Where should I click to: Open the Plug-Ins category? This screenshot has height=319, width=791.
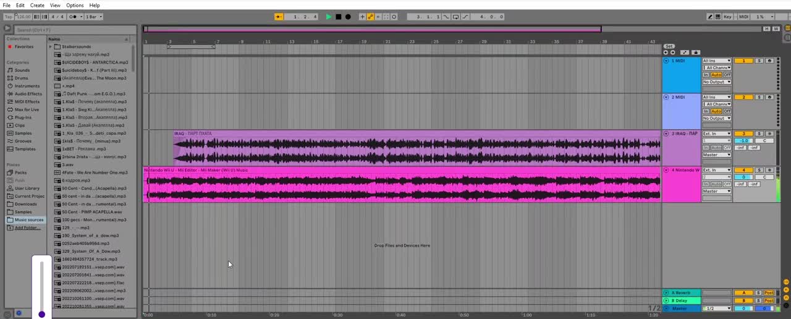[23, 117]
